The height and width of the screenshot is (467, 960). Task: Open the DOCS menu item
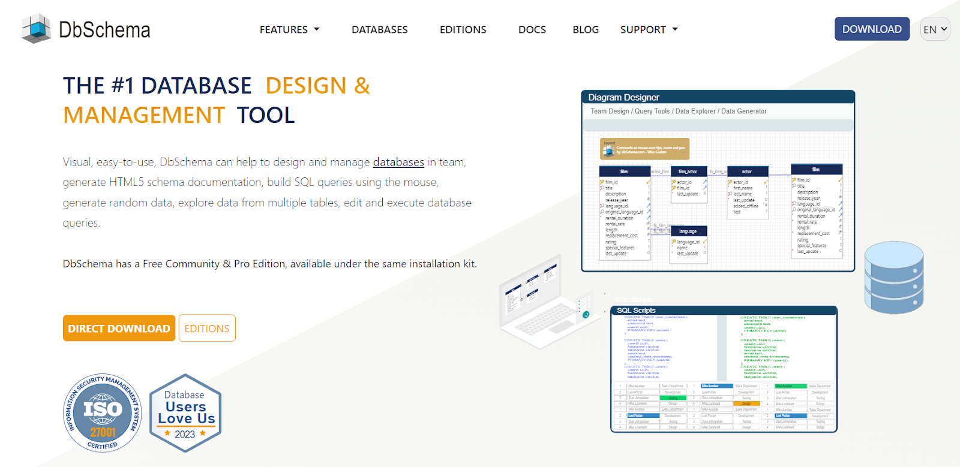coord(532,29)
